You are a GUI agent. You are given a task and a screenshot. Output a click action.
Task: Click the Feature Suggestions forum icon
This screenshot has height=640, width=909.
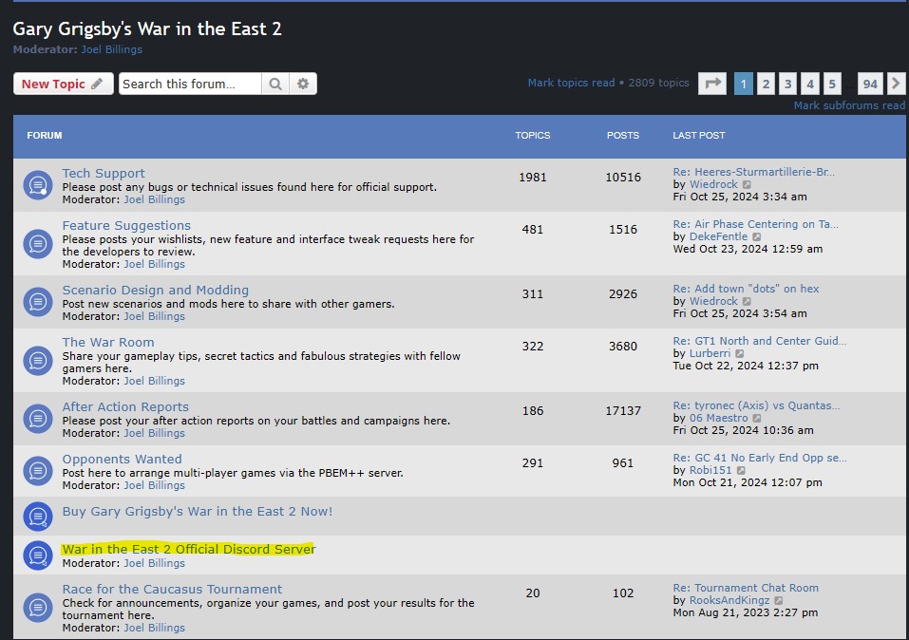38,244
